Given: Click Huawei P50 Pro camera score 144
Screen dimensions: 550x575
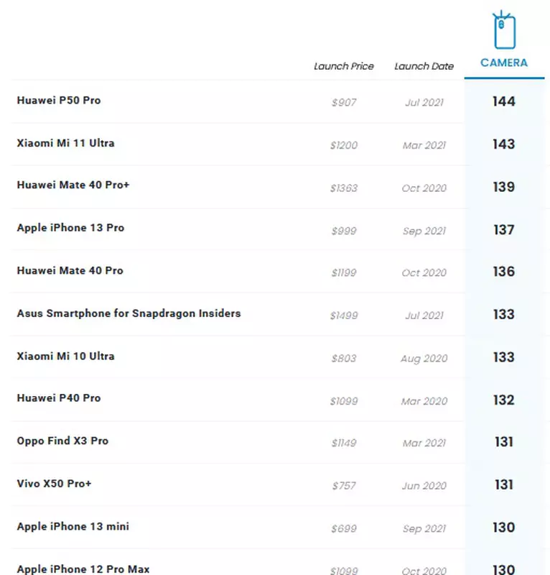Looking at the screenshot, I should 503,101.
